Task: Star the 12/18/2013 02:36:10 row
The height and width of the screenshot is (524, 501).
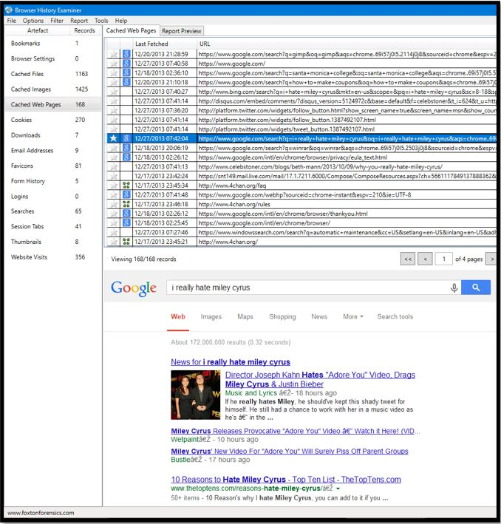Action: click(x=114, y=72)
